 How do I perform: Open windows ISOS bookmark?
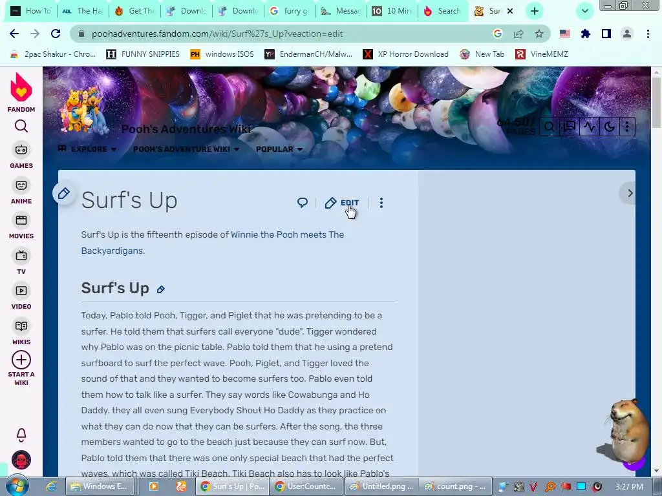click(x=222, y=54)
